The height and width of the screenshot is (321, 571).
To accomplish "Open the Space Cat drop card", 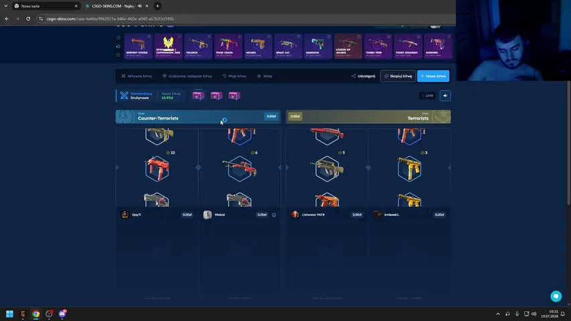I will click(x=288, y=46).
